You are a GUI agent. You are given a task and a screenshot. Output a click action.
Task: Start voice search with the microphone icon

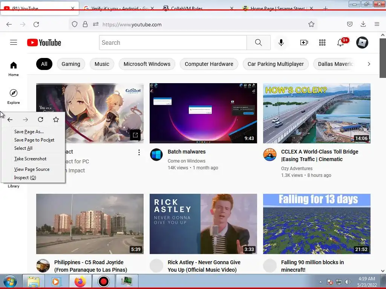[281, 43]
